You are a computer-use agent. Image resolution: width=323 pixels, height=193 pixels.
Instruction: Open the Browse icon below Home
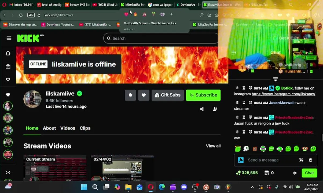[8, 66]
